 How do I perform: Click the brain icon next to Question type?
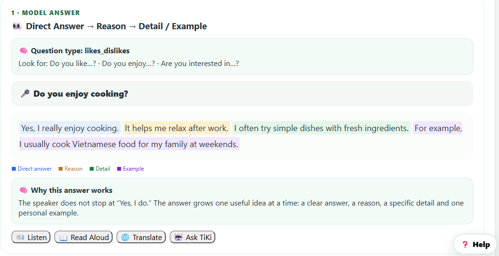tap(23, 51)
